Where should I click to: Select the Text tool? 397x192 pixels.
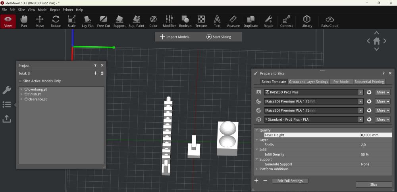217,21
